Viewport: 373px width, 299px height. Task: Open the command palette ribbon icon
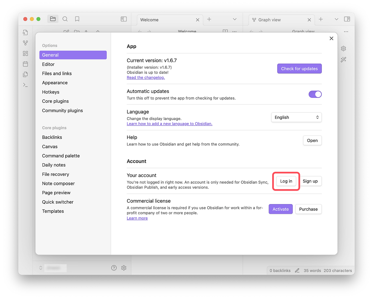click(x=25, y=85)
